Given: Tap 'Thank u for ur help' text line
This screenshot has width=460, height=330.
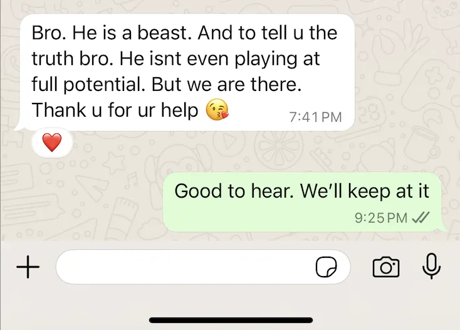Looking at the screenshot, I should (115, 110).
